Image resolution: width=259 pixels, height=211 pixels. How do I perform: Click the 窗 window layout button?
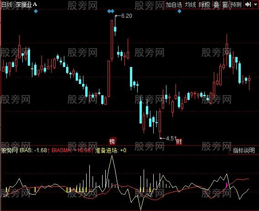225,5
